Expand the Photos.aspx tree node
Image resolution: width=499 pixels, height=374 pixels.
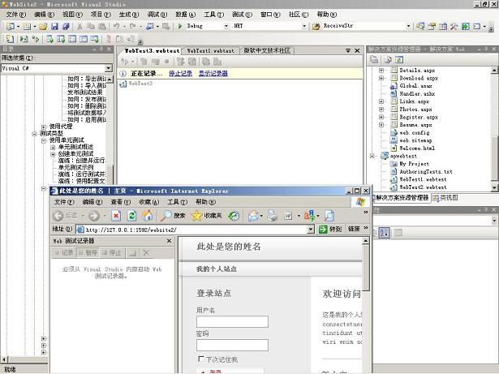(x=381, y=110)
